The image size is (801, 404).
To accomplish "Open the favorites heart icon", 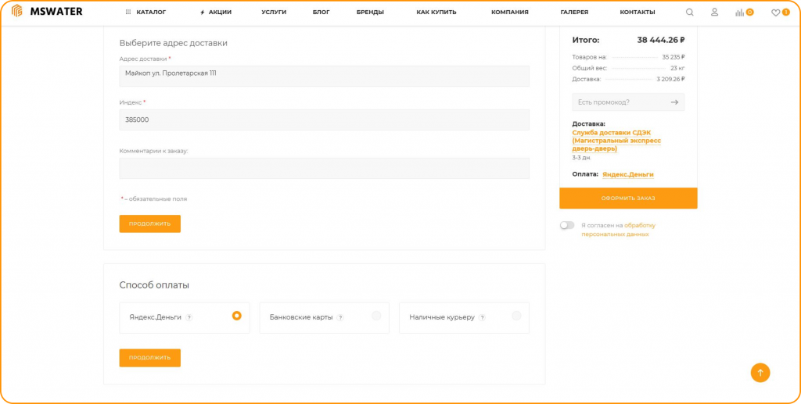I will [775, 13].
